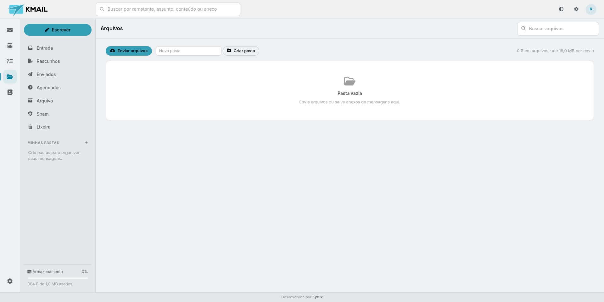Click the MINHAS PASTAS header
Screen dimensions: 604x302
[43, 143]
